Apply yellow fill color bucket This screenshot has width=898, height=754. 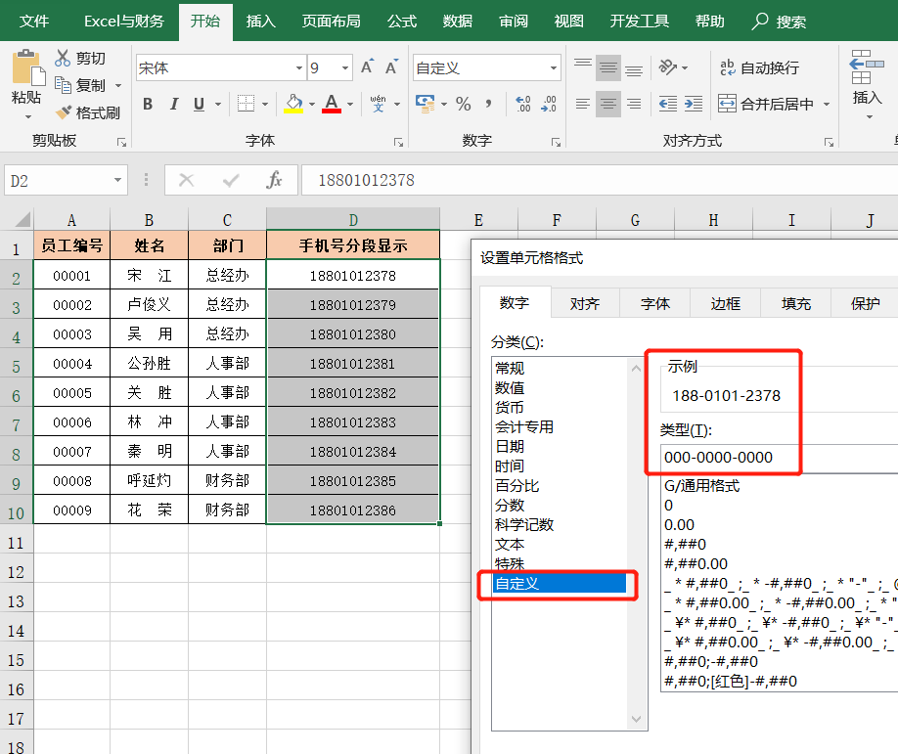point(293,105)
